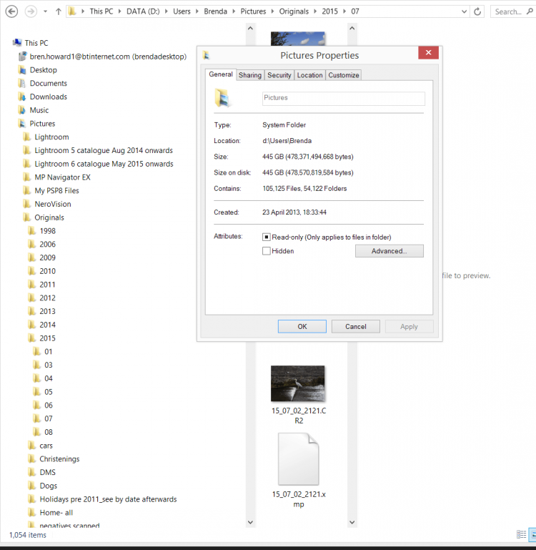Image resolution: width=536 pixels, height=550 pixels.
Task: Select the 2015 folder in tree
Action: (47, 338)
